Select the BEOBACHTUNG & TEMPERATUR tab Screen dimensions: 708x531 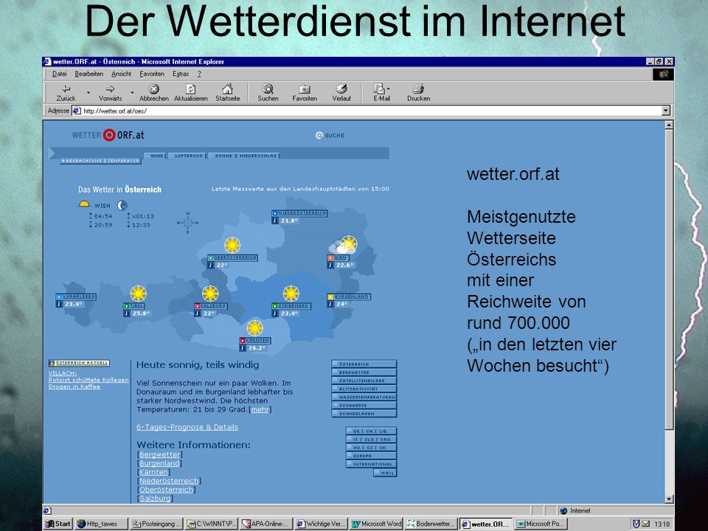click(x=101, y=161)
